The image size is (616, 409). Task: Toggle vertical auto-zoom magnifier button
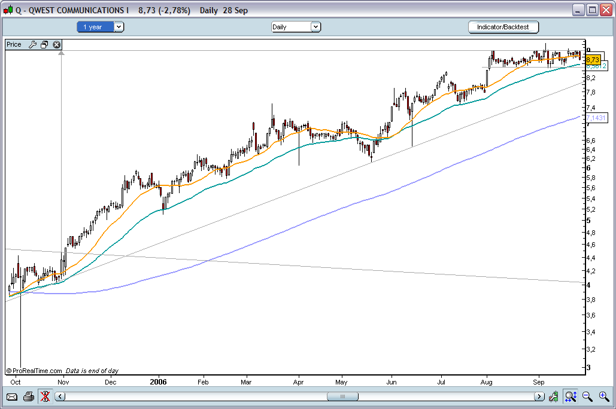(x=571, y=396)
